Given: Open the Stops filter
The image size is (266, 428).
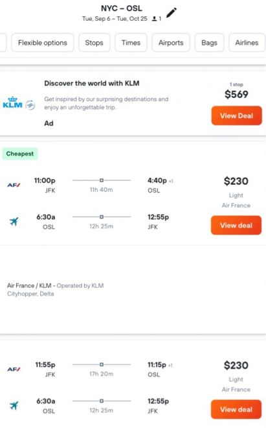Looking at the screenshot, I should tap(94, 43).
